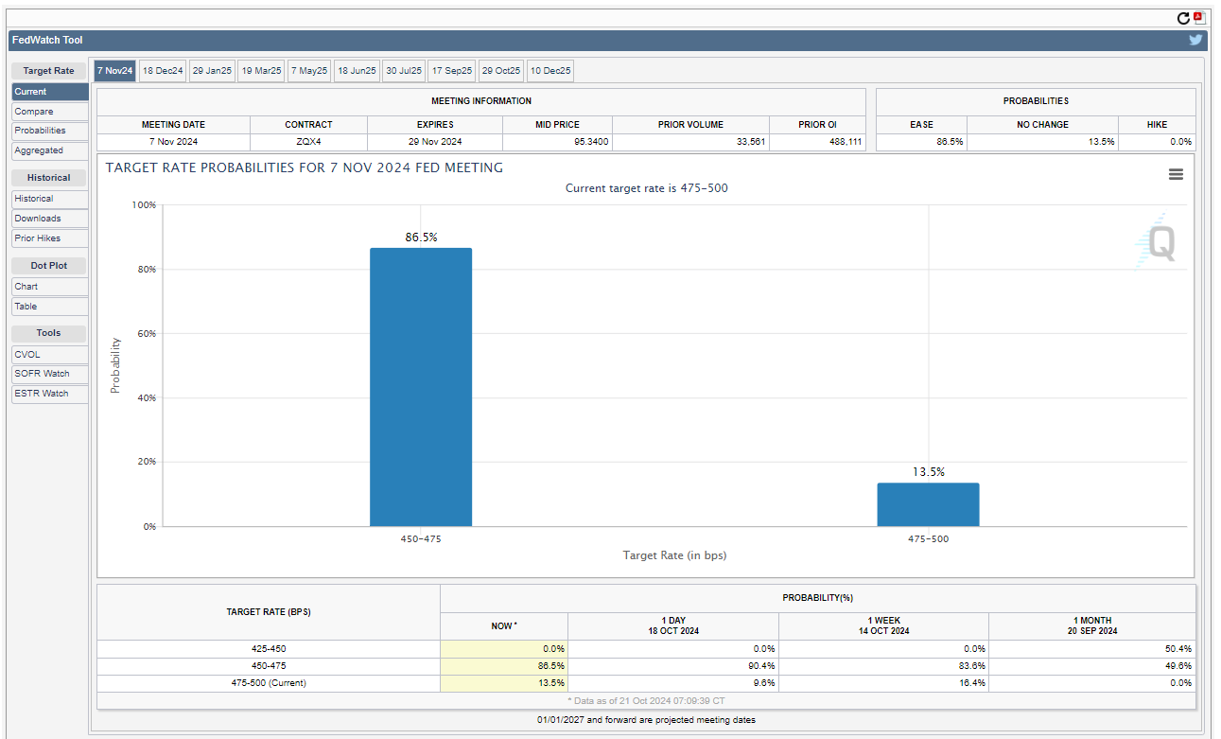
Task: Click the 90.4% one-day probability cell
Action: (673, 666)
